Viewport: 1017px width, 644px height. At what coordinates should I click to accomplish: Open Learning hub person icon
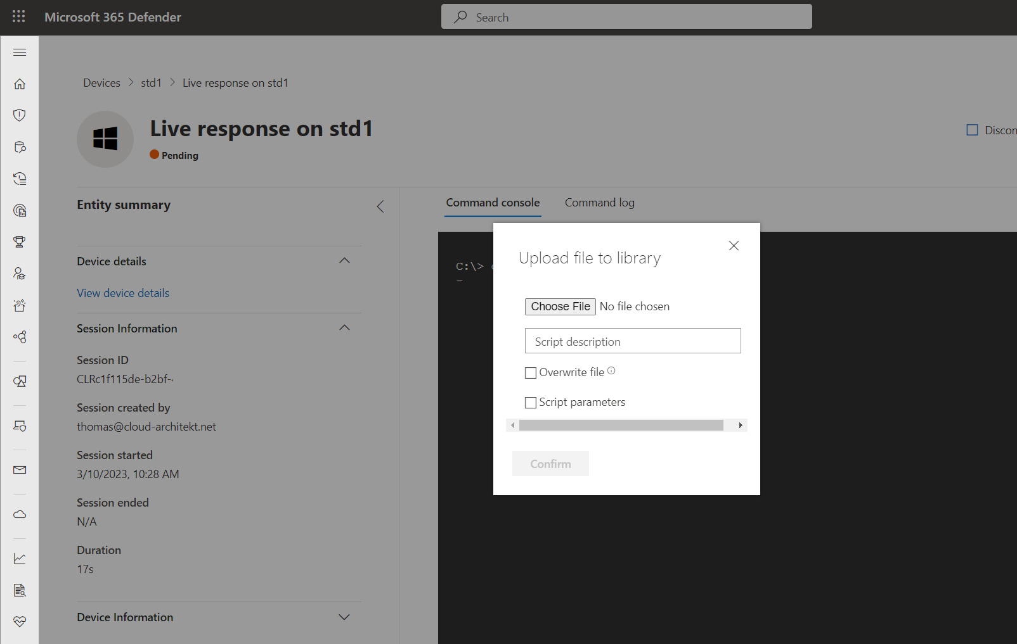click(20, 274)
